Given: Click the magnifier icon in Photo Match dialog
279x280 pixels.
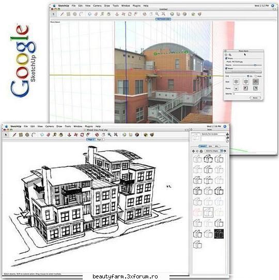Looking at the screenshot, I should click(230, 55).
